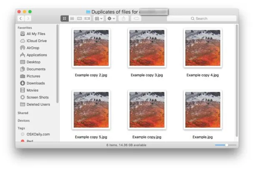Switch to Cover Flow view

coord(87,19)
